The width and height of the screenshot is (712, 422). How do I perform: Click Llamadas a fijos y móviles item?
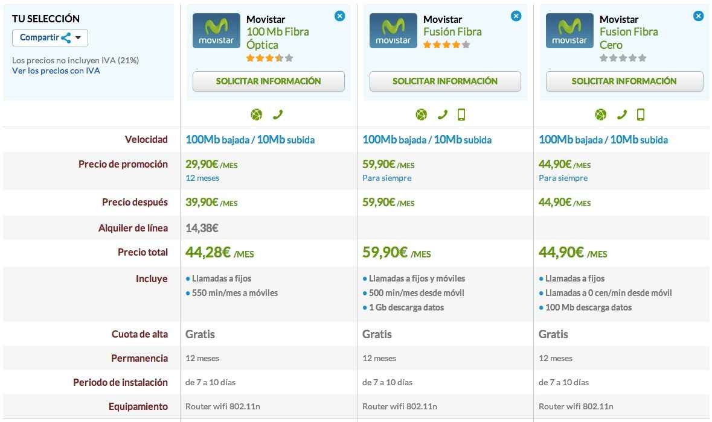[417, 279]
